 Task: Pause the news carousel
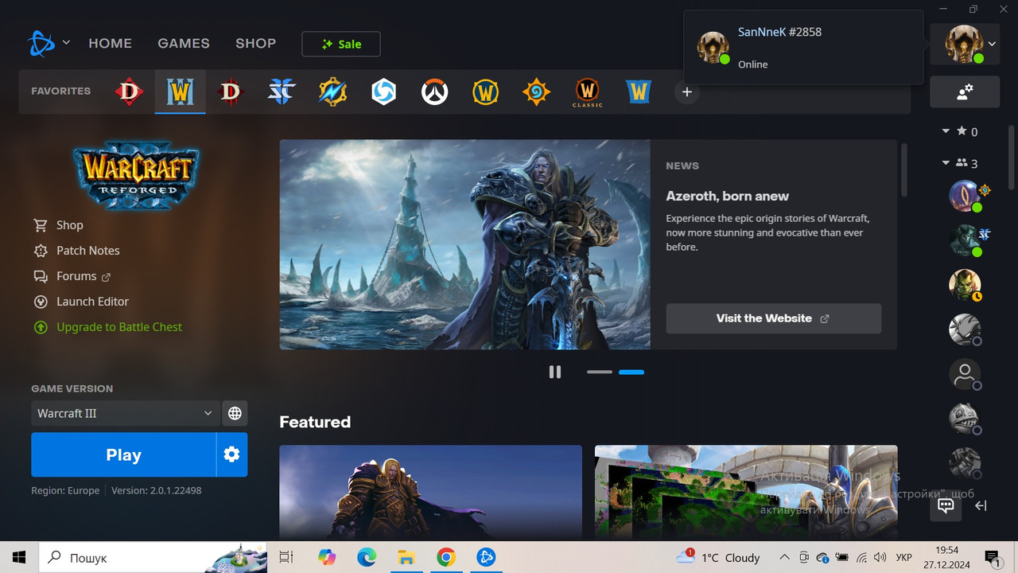click(x=555, y=372)
